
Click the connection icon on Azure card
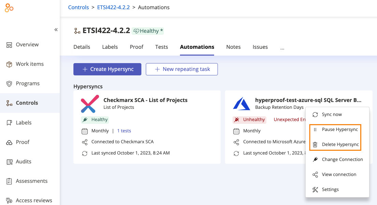(x=236, y=142)
